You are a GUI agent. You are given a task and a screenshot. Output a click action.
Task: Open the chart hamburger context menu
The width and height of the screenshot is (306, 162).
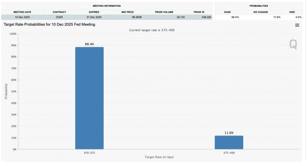pos(297,25)
